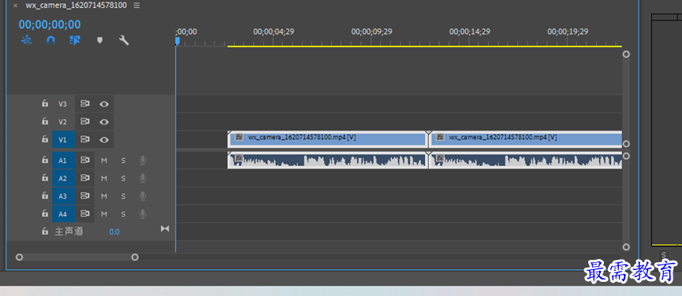This screenshot has height=296, width=682.
Task: Solo track A4
Action: [x=123, y=214]
